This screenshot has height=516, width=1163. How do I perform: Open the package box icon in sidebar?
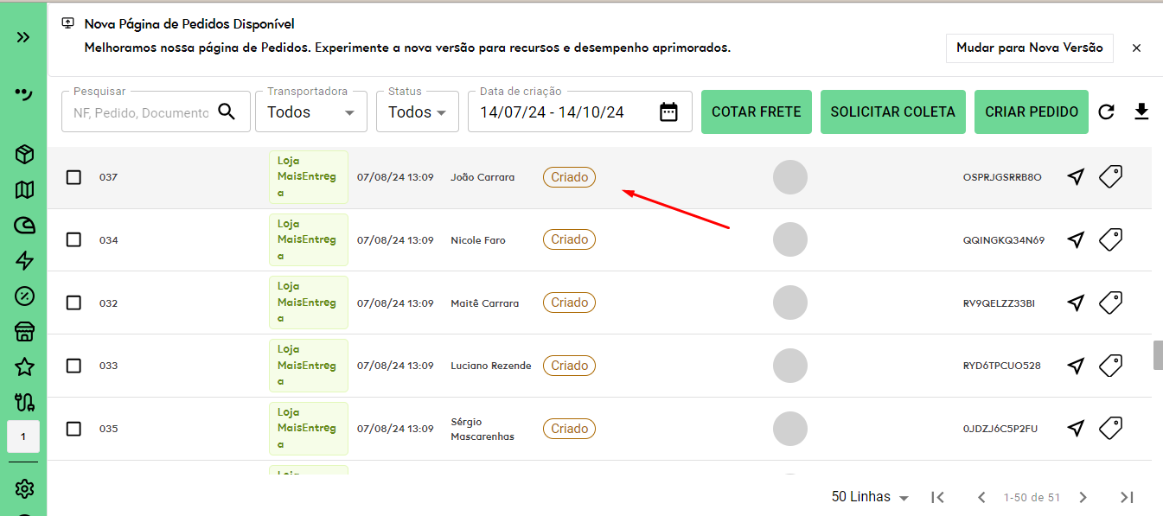[x=24, y=155]
